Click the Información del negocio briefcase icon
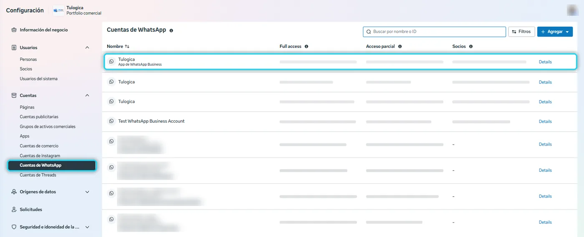This screenshot has height=237, width=584. coord(14,30)
